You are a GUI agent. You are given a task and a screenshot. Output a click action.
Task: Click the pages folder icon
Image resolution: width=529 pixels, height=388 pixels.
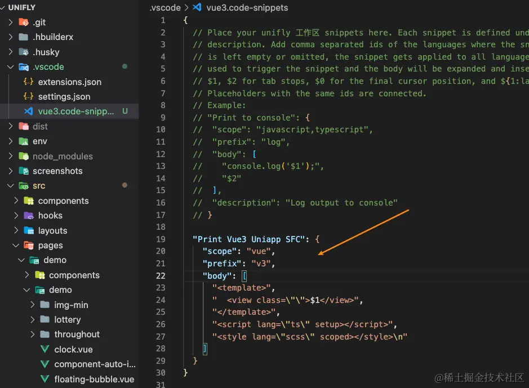point(29,246)
